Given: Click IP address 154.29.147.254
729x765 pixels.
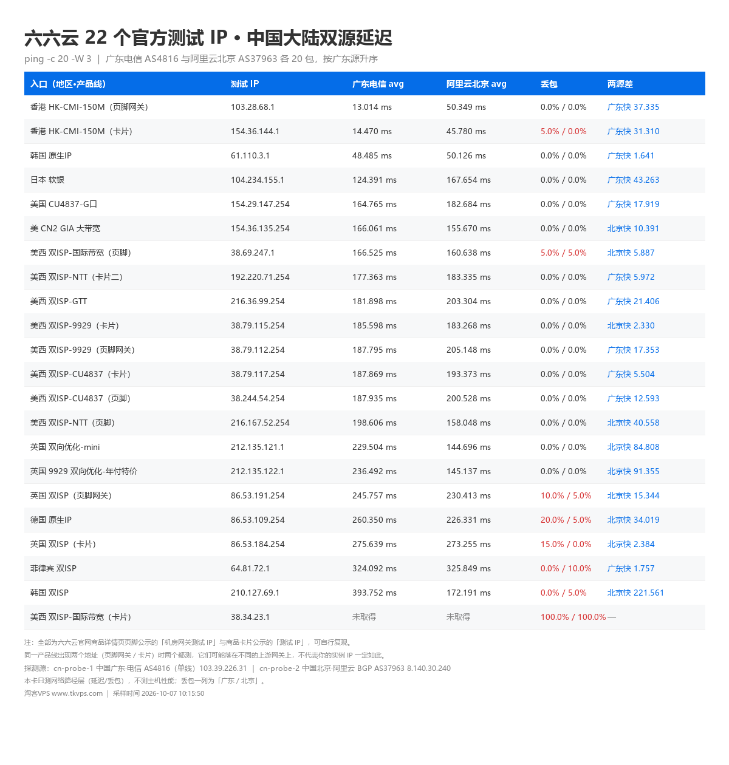Looking at the screenshot, I should (260, 204).
